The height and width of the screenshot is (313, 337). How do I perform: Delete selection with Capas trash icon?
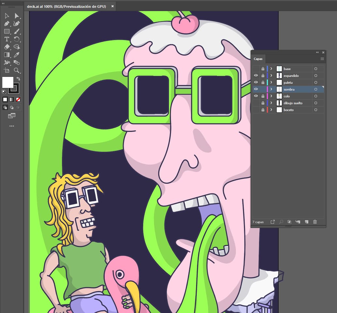point(315,222)
